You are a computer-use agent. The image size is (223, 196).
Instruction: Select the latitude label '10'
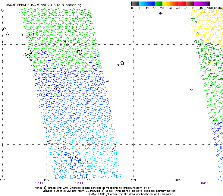2,10
